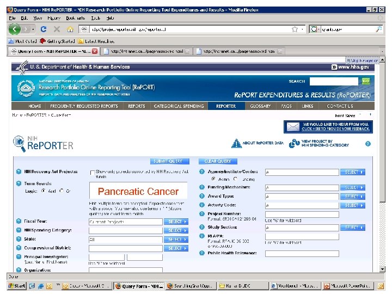Open the Funding Mechanism Select button
The width and height of the screenshot is (392, 294).
point(353,187)
